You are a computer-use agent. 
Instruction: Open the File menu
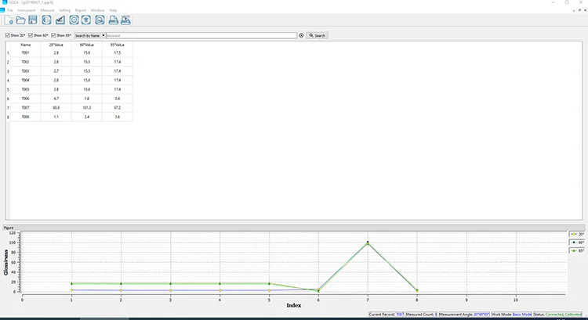[x=10, y=10]
